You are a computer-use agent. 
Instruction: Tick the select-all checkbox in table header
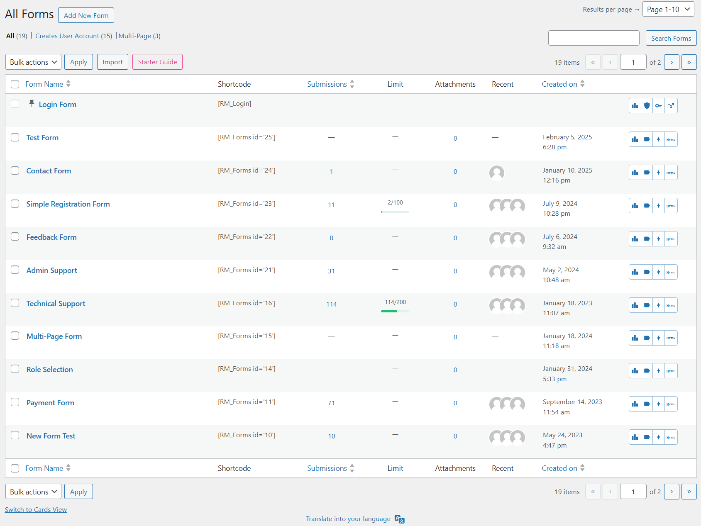pos(15,84)
